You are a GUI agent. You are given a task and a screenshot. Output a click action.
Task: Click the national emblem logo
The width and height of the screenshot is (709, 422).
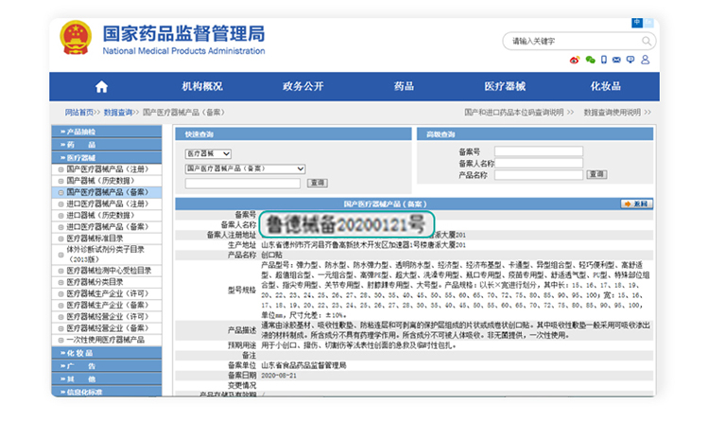click(76, 38)
